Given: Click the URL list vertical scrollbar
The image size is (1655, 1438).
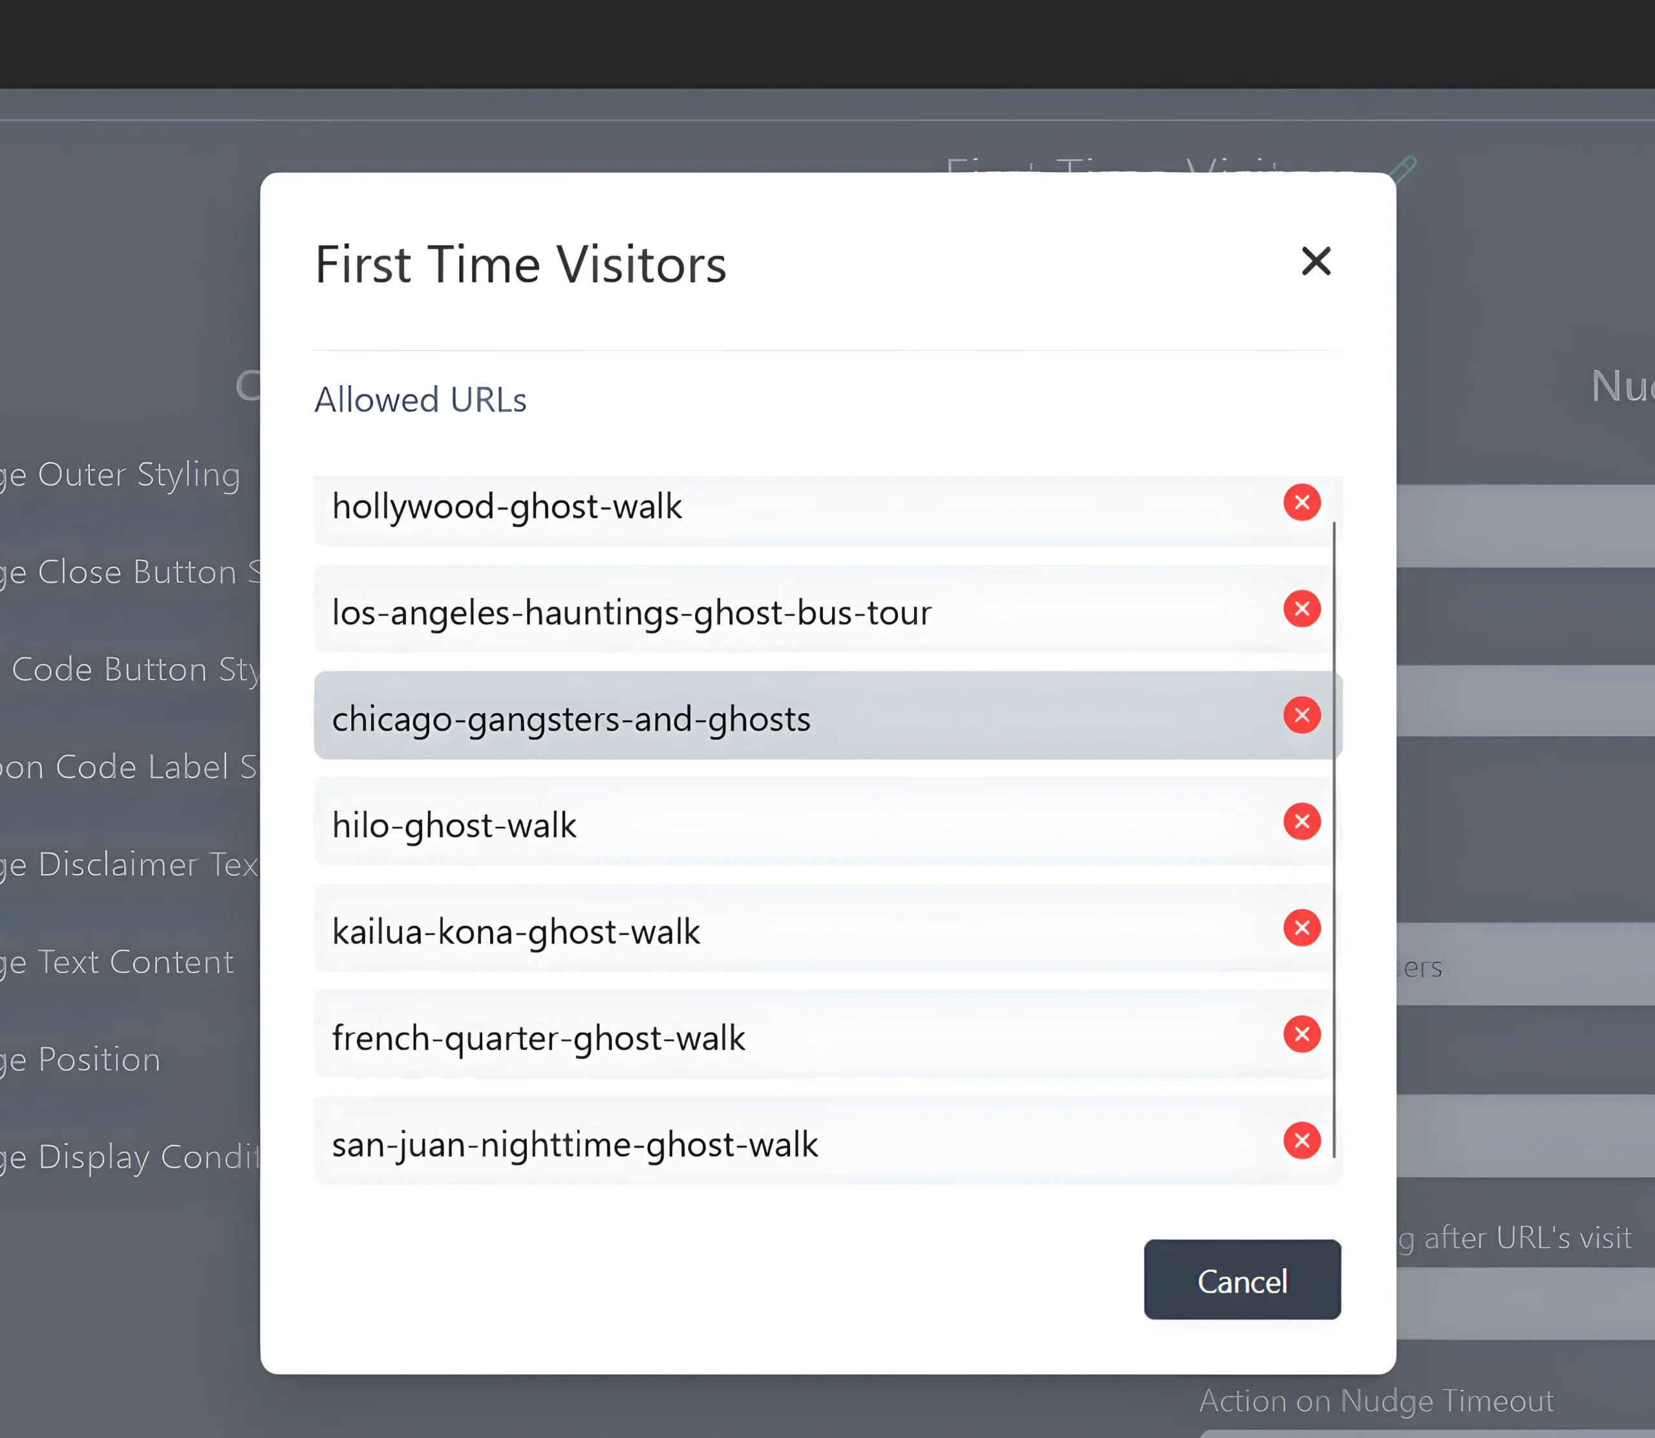Looking at the screenshot, I should (x=1333, y=839).
